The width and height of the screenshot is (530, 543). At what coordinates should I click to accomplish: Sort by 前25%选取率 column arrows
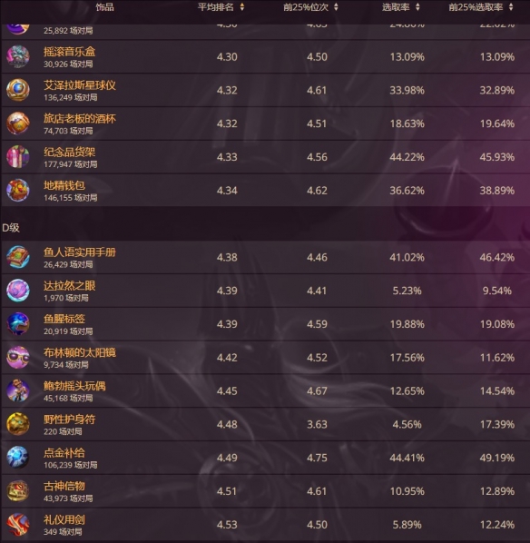(x=511, y=7)
